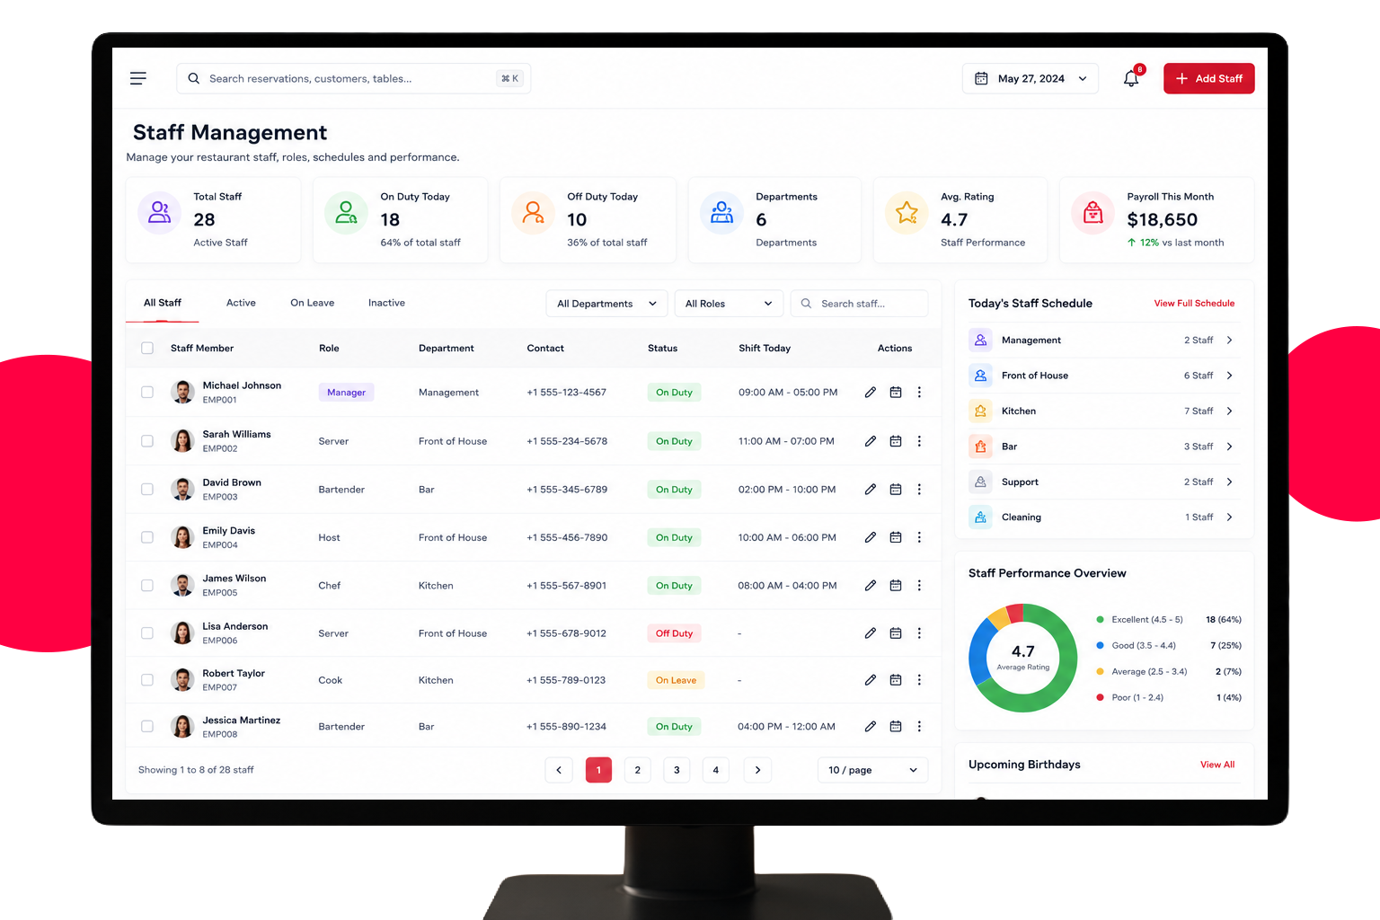Edit Michael Johnson with the pencil icon
Viewport: 1380px width, 920px height.
(871, 393)
